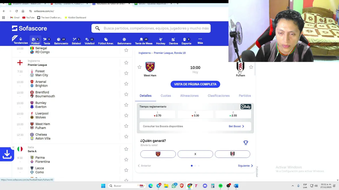Viewport: 339px width, 190px height.
Task: Click the Fulham crest in match header
Action: click(240, 67)
